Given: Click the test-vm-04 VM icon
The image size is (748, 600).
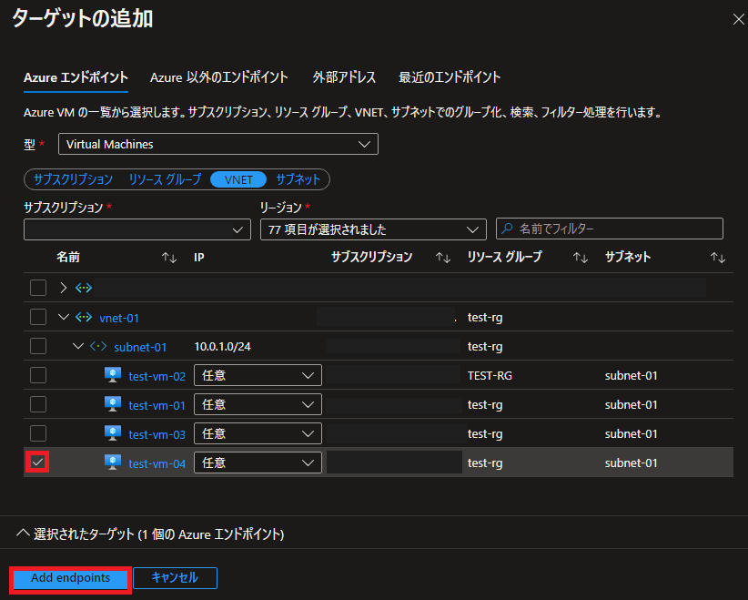Looking at the screenshot, I should [113, 463].
